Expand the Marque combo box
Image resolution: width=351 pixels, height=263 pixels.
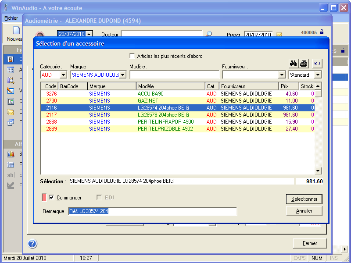click(122, 75)
